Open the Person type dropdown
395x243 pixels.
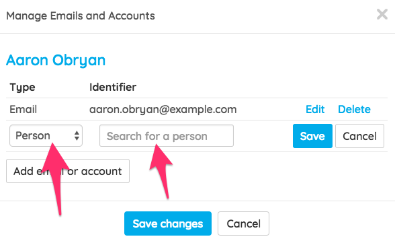tap(46, 136)
